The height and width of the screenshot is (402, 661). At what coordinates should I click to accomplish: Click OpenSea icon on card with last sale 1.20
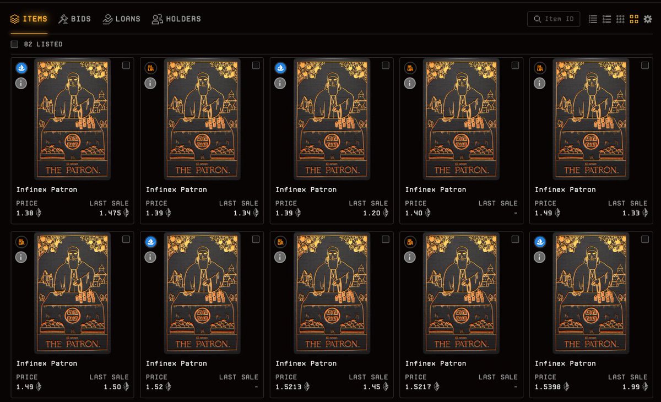pos(280,68)
